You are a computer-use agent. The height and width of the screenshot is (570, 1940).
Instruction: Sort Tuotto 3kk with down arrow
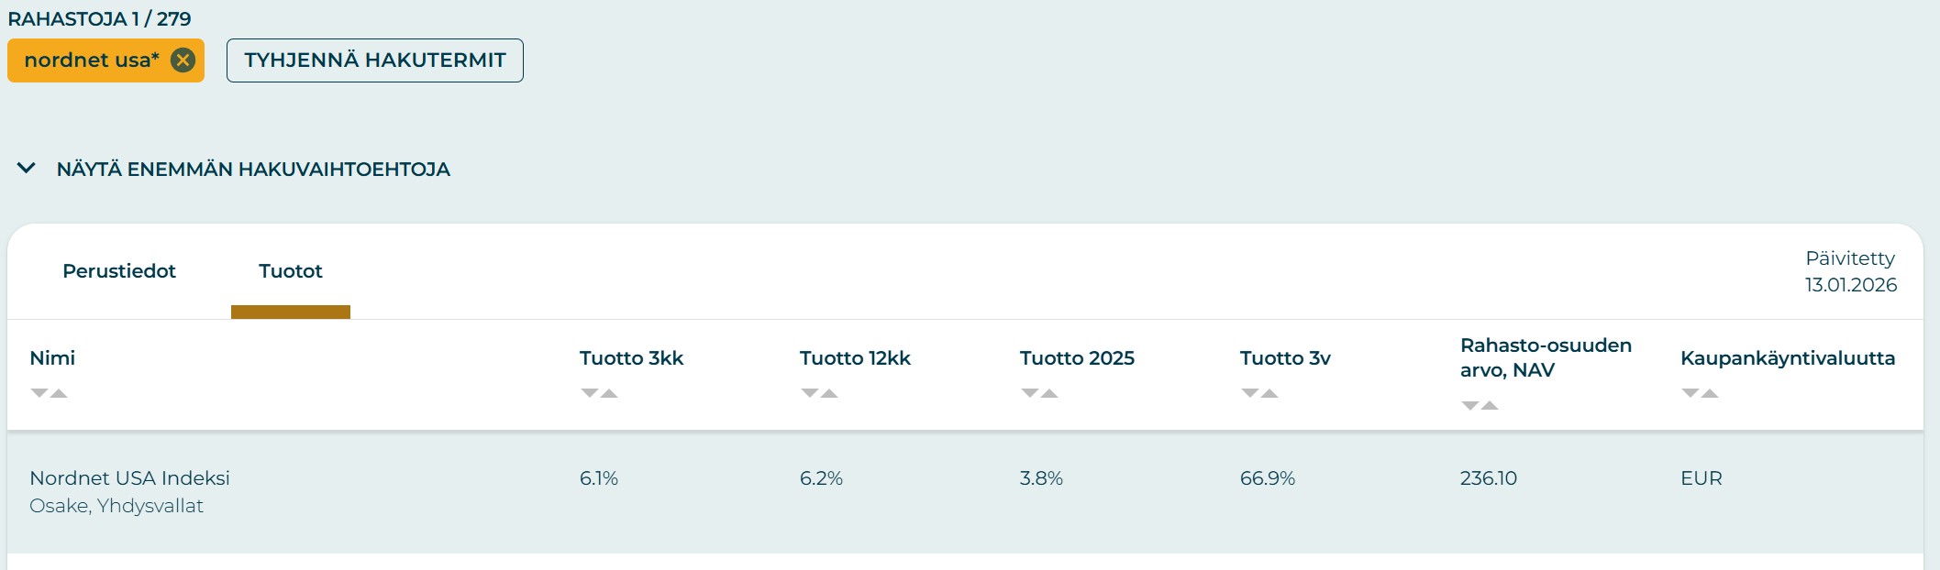[x=589, y=393]
